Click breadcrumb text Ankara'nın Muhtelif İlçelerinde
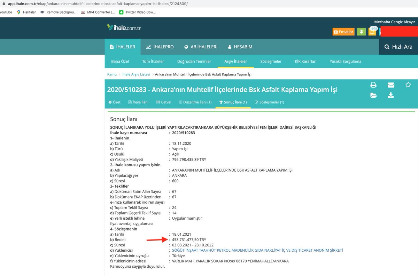Screen dimensions: 418x276 coord(203,74)
